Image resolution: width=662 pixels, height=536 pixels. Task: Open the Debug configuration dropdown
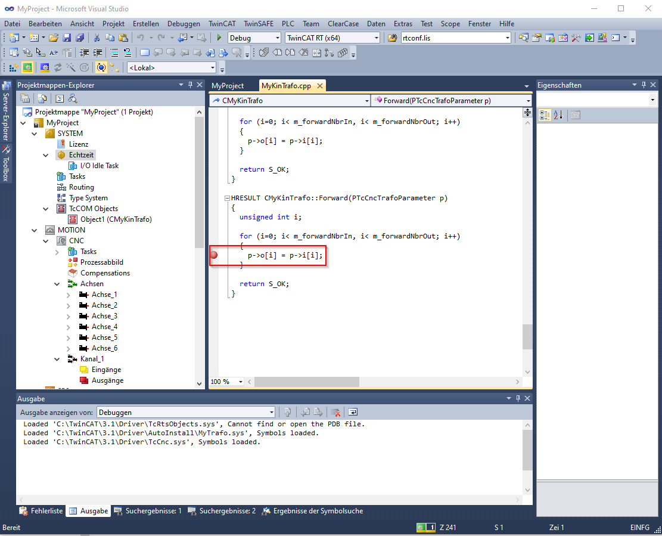276,38
